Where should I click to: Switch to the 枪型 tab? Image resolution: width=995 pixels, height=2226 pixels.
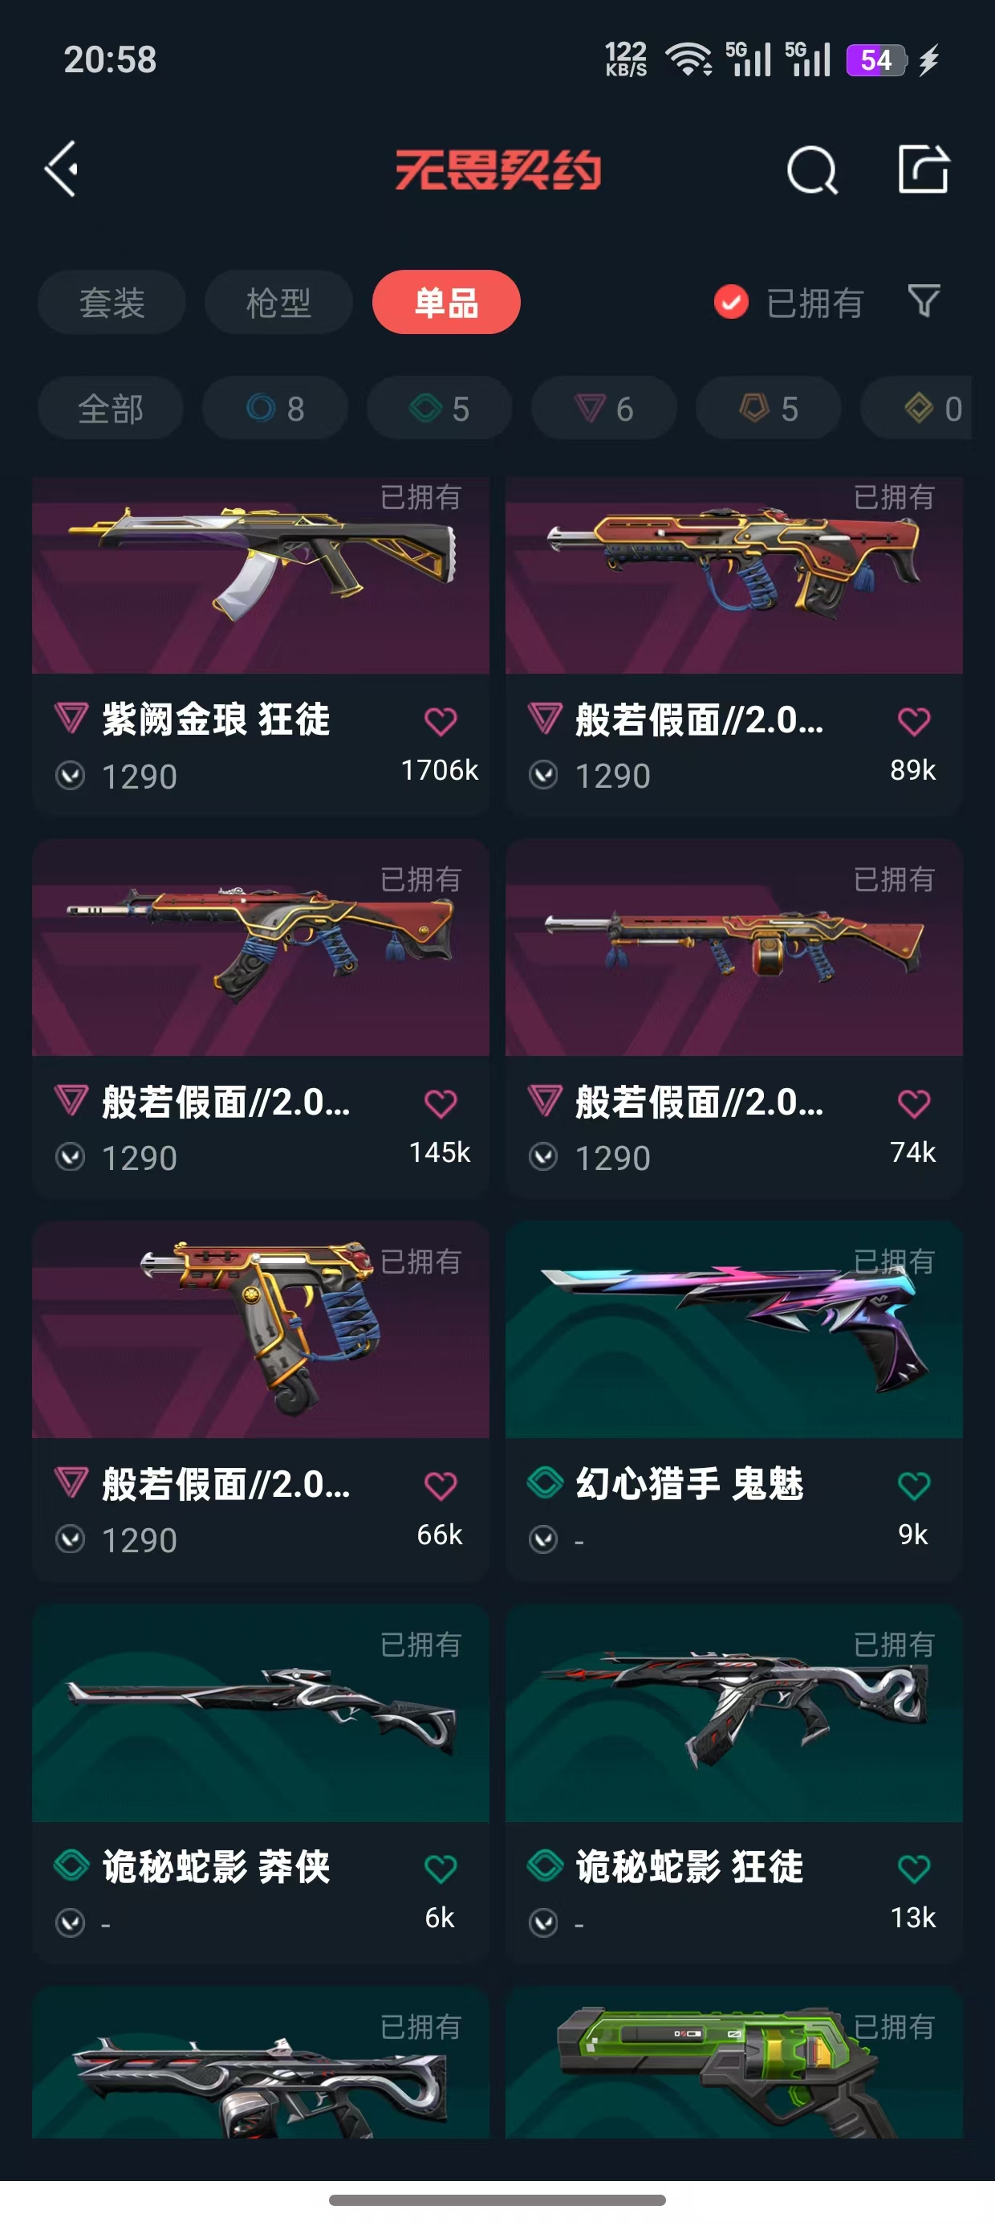[x=278, y=303]
